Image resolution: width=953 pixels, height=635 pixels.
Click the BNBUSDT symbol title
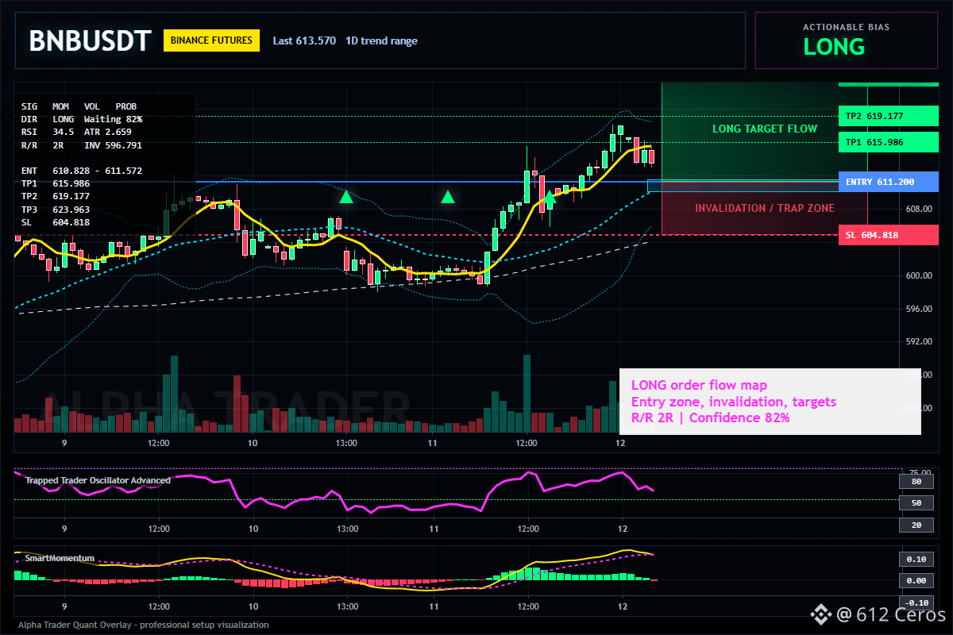[90, 40]
